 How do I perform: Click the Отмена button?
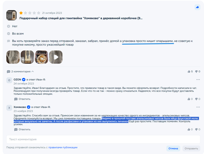173,148
